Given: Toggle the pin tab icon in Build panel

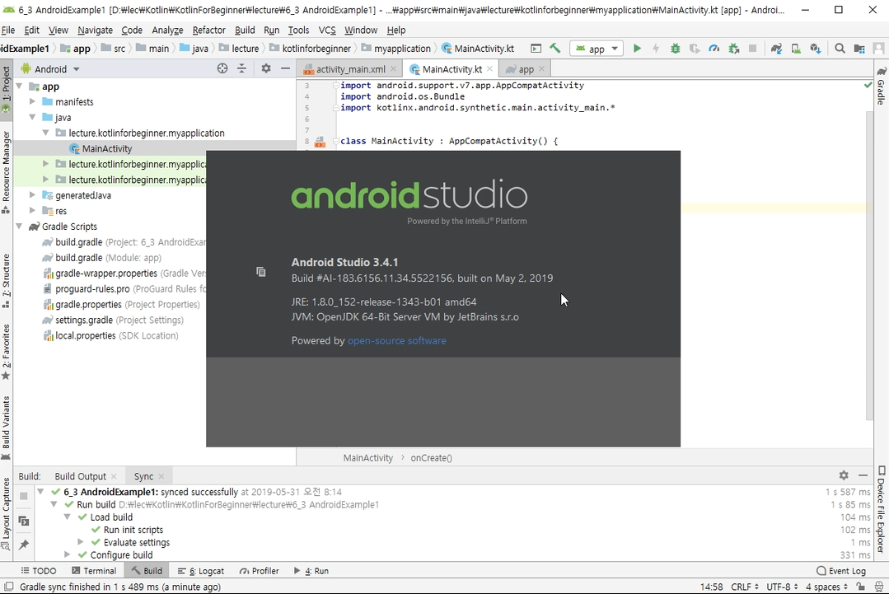Looking at the screenshot, I should (x=23, y=545).
